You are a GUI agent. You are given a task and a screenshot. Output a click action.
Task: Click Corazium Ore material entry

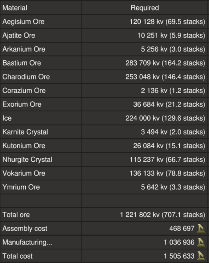click(x=24, y=90)
